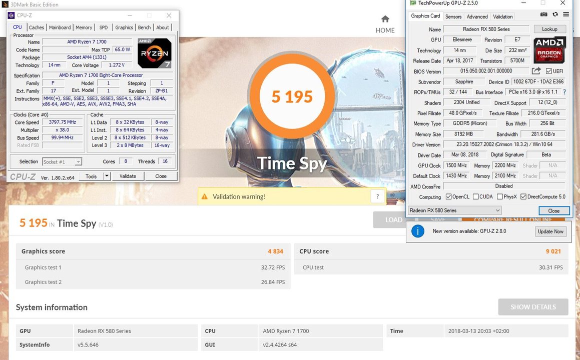Switch to the Validation tab in GPU-Z
The image size is (580, 360).
(503, 16)
